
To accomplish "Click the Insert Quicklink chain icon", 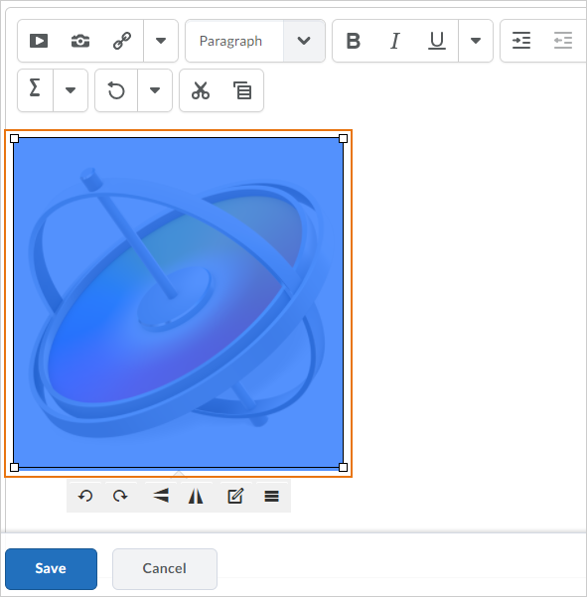I will coord(122,41).
